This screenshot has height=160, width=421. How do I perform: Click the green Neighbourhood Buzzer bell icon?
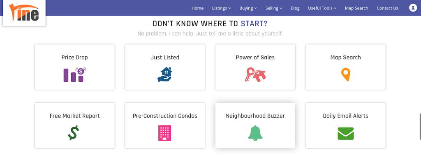point(255,133)
